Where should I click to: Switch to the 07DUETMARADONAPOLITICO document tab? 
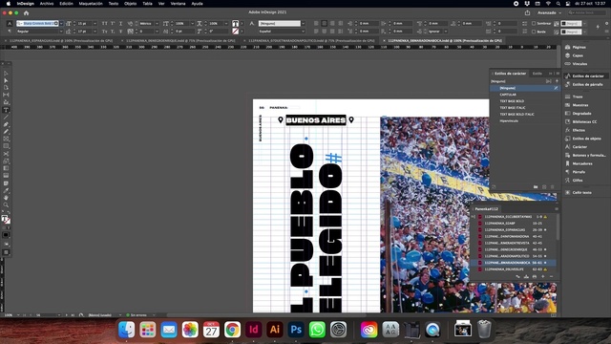pos(311,40)
